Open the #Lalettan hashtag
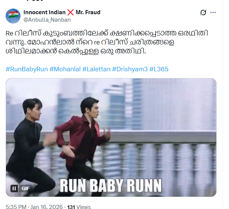This screenshot has height=209, width=229. point(96,69)
